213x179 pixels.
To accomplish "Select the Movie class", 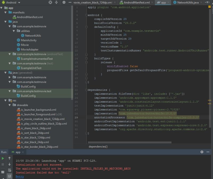I will [23, 45].
